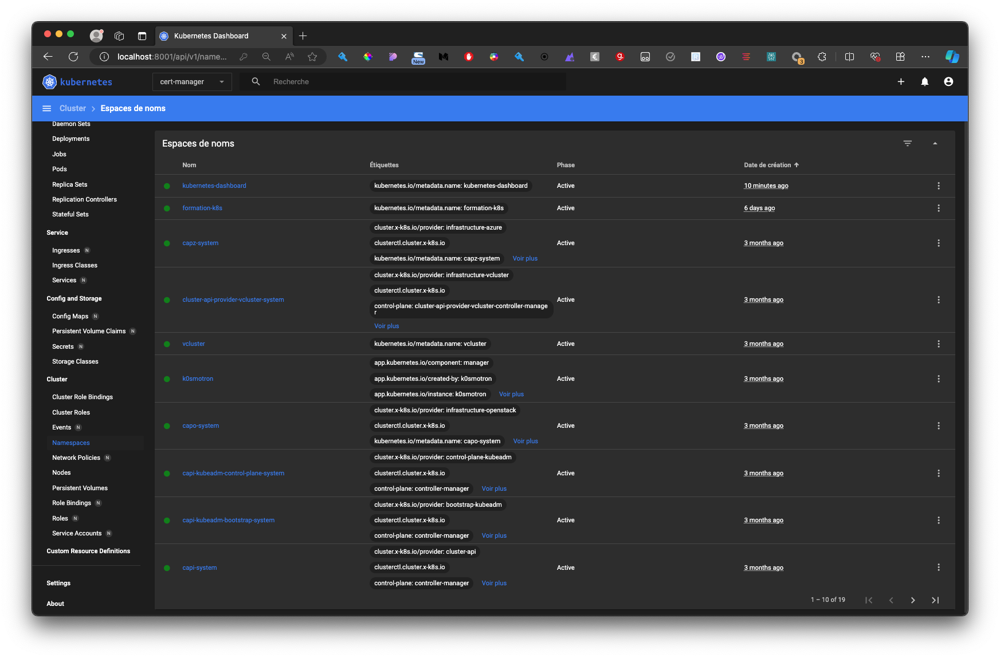Open the notifications bell
1000x658 pixels.
point(924,82)
